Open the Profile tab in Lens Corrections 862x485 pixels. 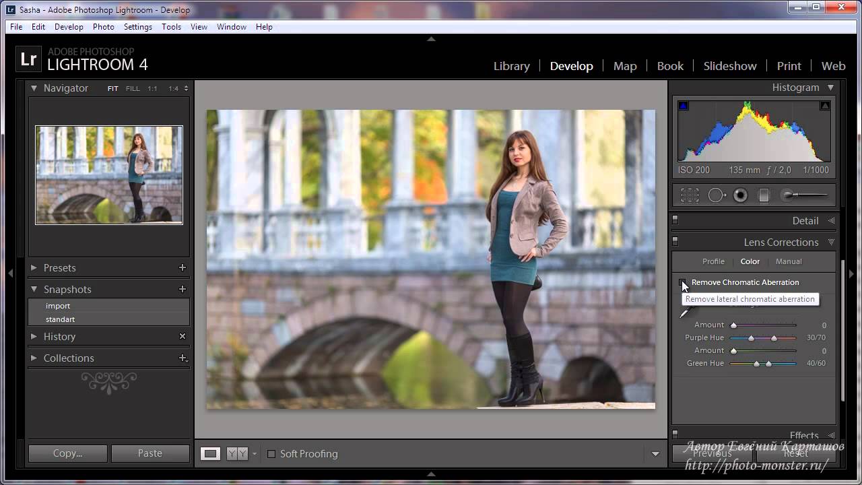click(713, 261)
